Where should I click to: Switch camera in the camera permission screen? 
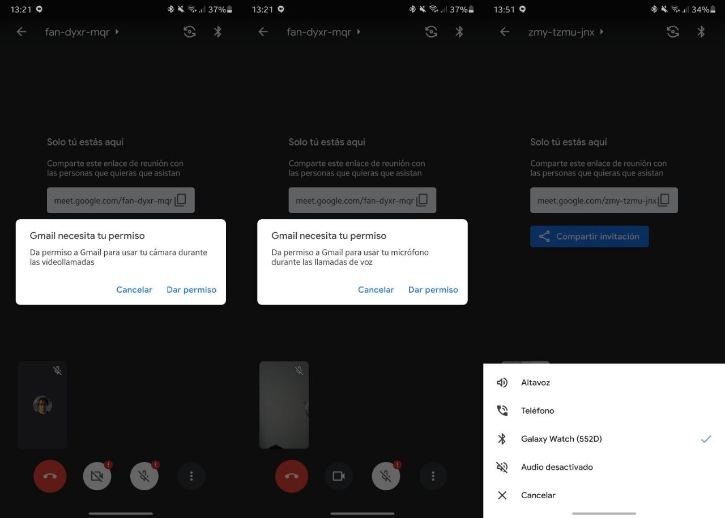190,32
